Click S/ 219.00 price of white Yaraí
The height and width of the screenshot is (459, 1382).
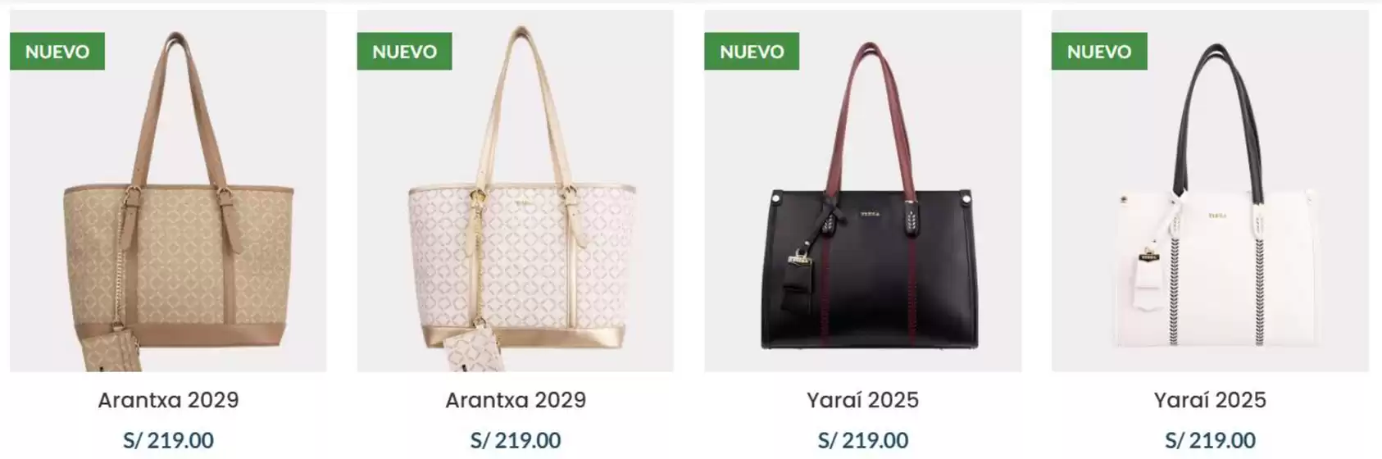tap(1210, 440)
